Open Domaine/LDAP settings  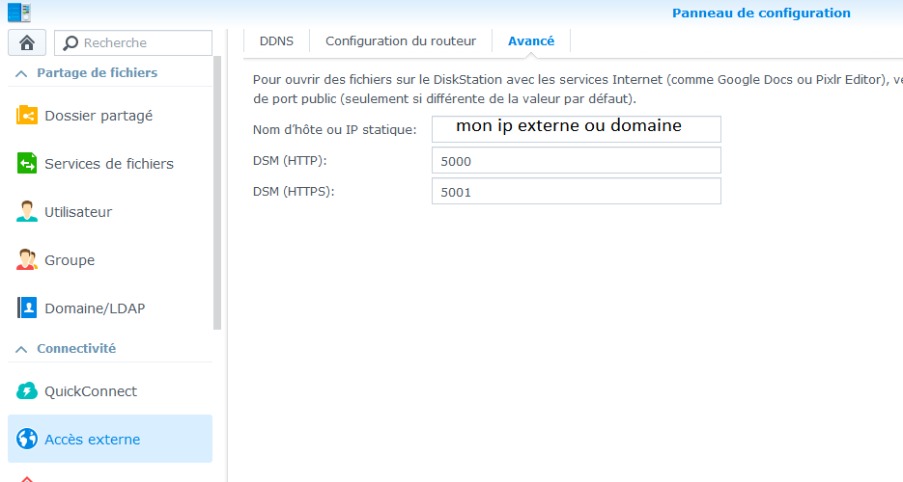(x=110, y=308)
